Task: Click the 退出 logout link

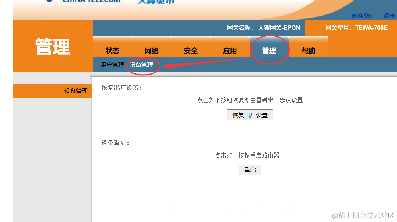Action: tap(389, 16)
